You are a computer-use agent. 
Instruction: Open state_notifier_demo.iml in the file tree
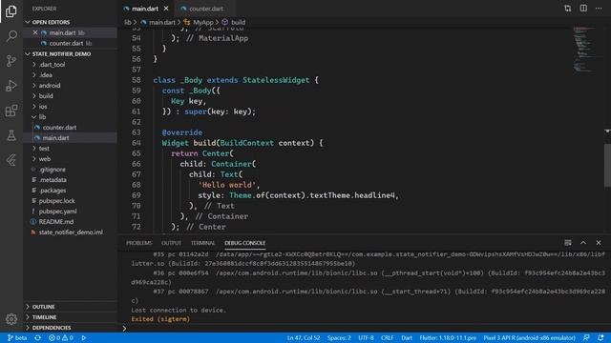[x=70, y=232]
